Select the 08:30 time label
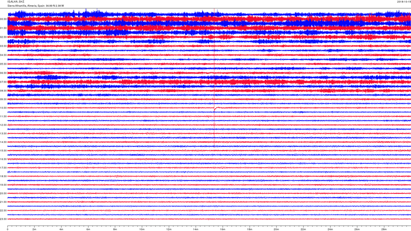 click(x=3, y=91)
